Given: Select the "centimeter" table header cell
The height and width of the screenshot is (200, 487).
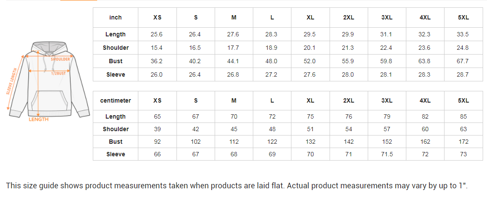Looking at the screenshot, I should tap(115, 100).
